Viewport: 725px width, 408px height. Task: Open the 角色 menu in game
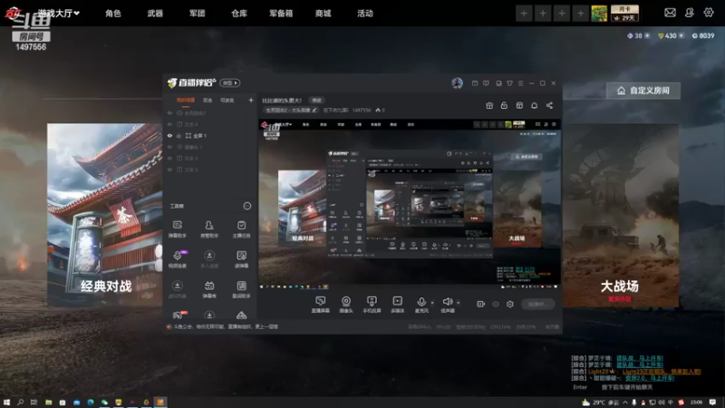[x=112, y=14]
